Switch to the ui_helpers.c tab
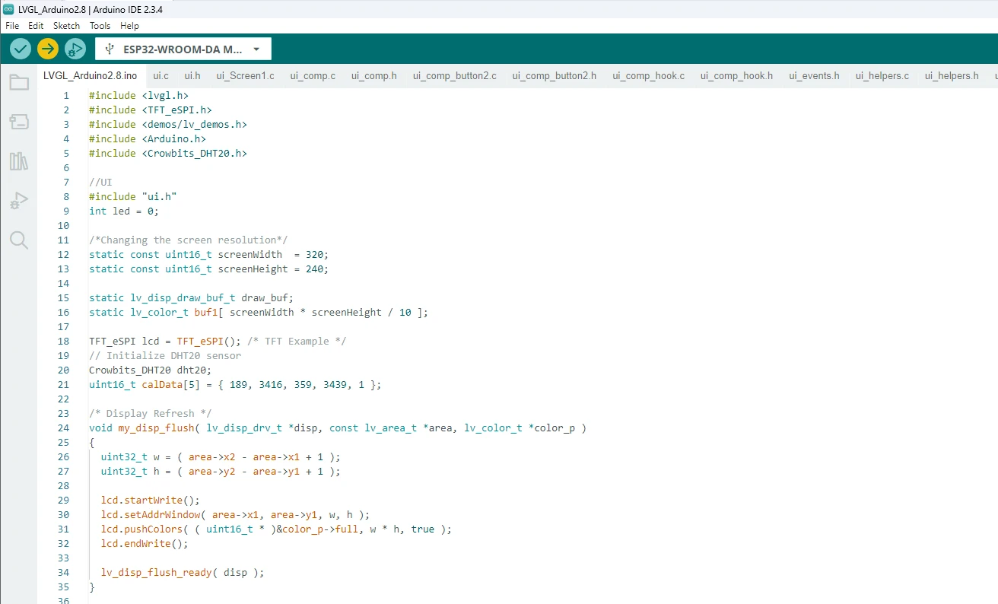The width and height of the screenshot is (998, 604). (x=882, y=76)
